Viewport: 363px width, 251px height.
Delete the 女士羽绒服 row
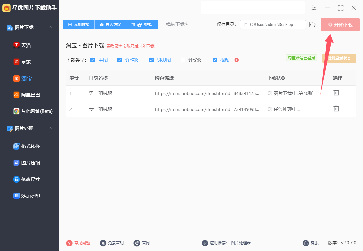[336, 108]
